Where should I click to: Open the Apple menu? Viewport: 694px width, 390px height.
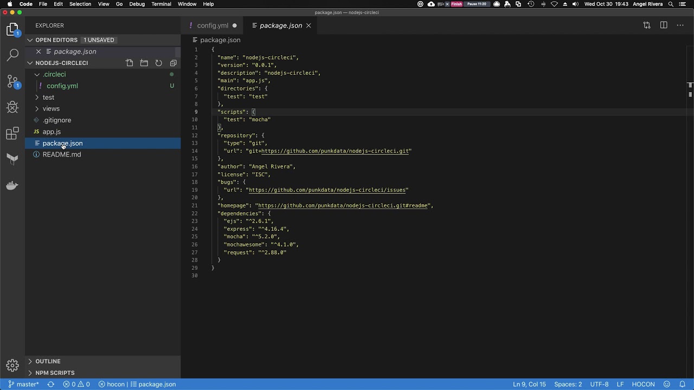[x=9, y=4]
